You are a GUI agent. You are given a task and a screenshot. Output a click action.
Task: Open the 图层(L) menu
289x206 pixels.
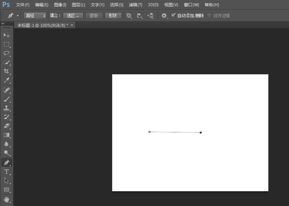(x=79, y=5)
